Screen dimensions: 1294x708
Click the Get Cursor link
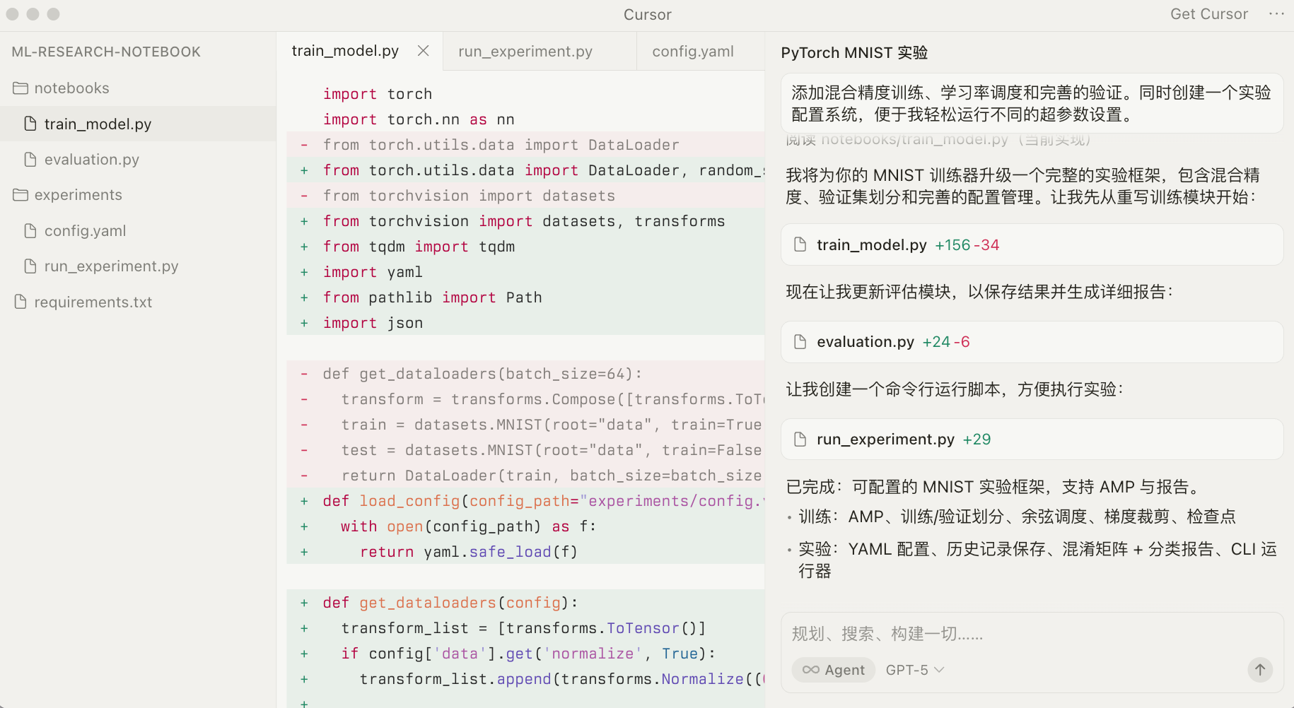(x=1209, y=14)
